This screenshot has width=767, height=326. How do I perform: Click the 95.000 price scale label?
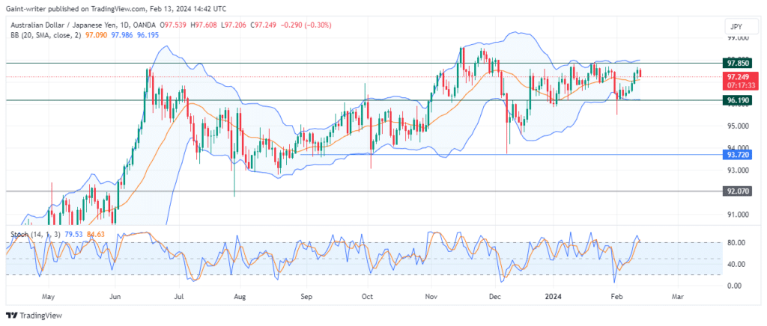click(737, 126)
